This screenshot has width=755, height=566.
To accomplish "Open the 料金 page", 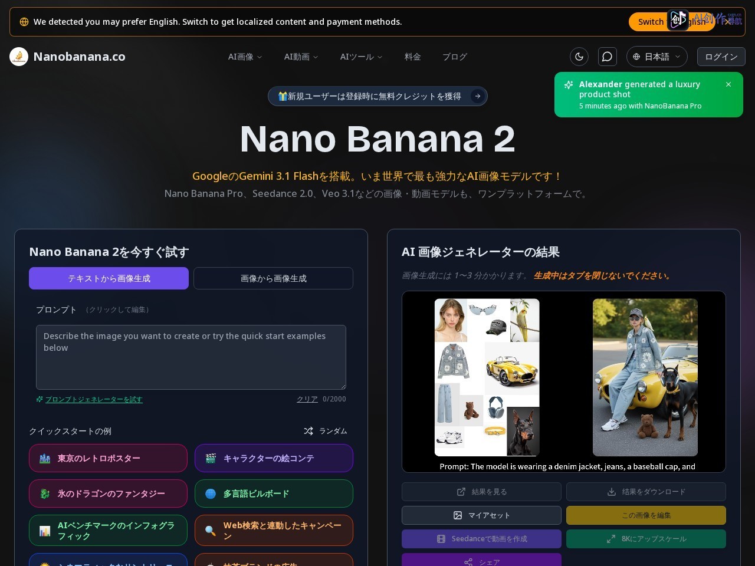I will [x=413, y=57].
